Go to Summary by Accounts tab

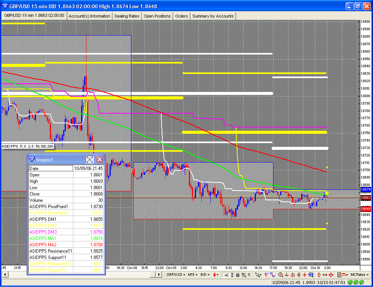pyautogui.click(x=213, y=16)
